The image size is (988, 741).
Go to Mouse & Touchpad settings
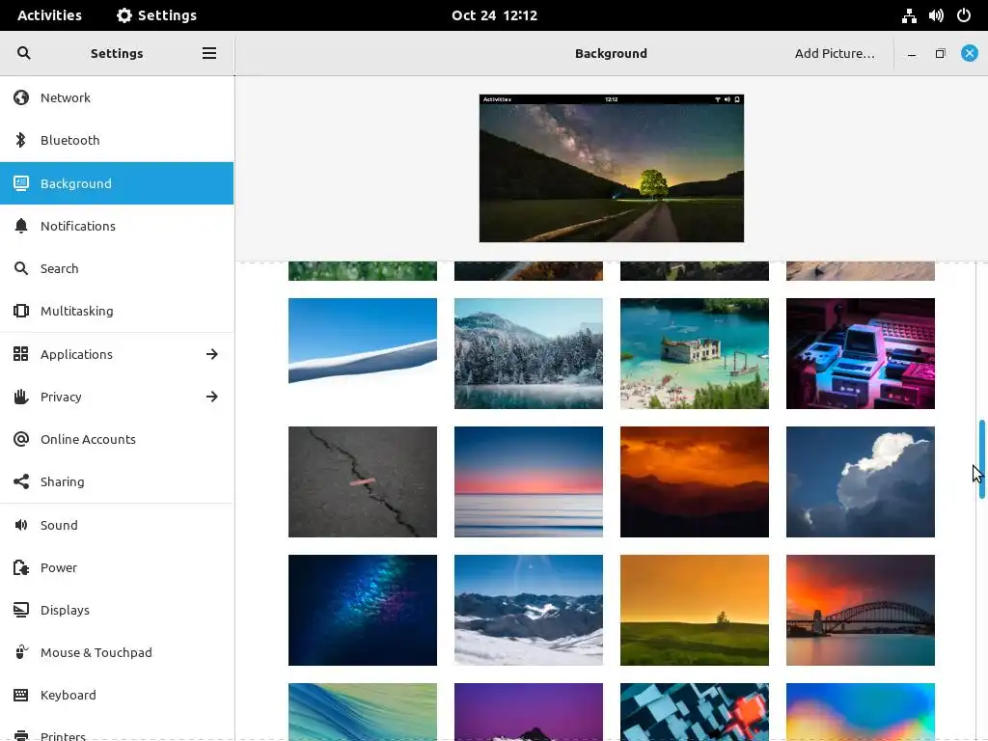tap(117, 652)
